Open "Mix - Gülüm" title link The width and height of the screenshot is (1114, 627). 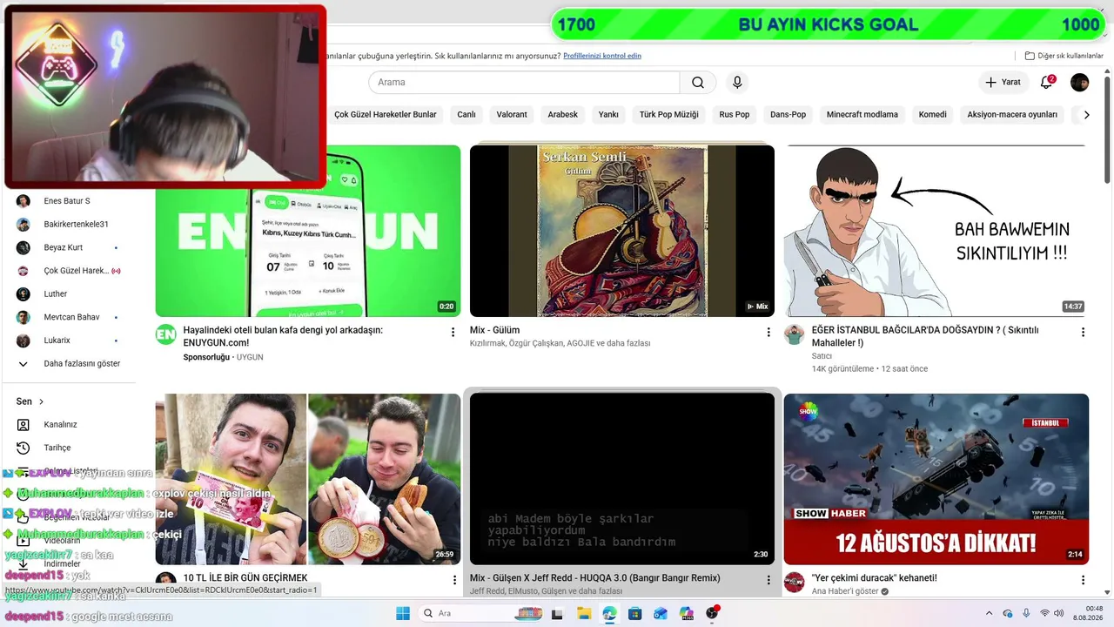click(494, 331)
